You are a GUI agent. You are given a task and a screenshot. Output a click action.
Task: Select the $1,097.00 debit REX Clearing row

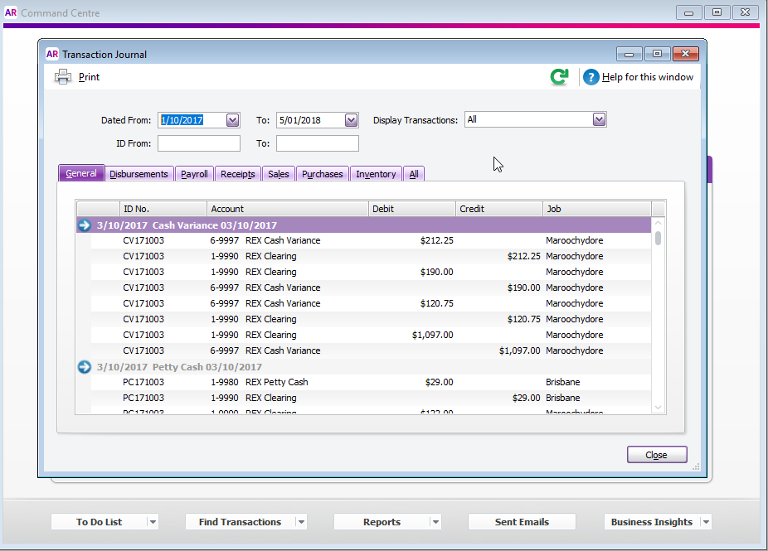[x=371, y=335]
